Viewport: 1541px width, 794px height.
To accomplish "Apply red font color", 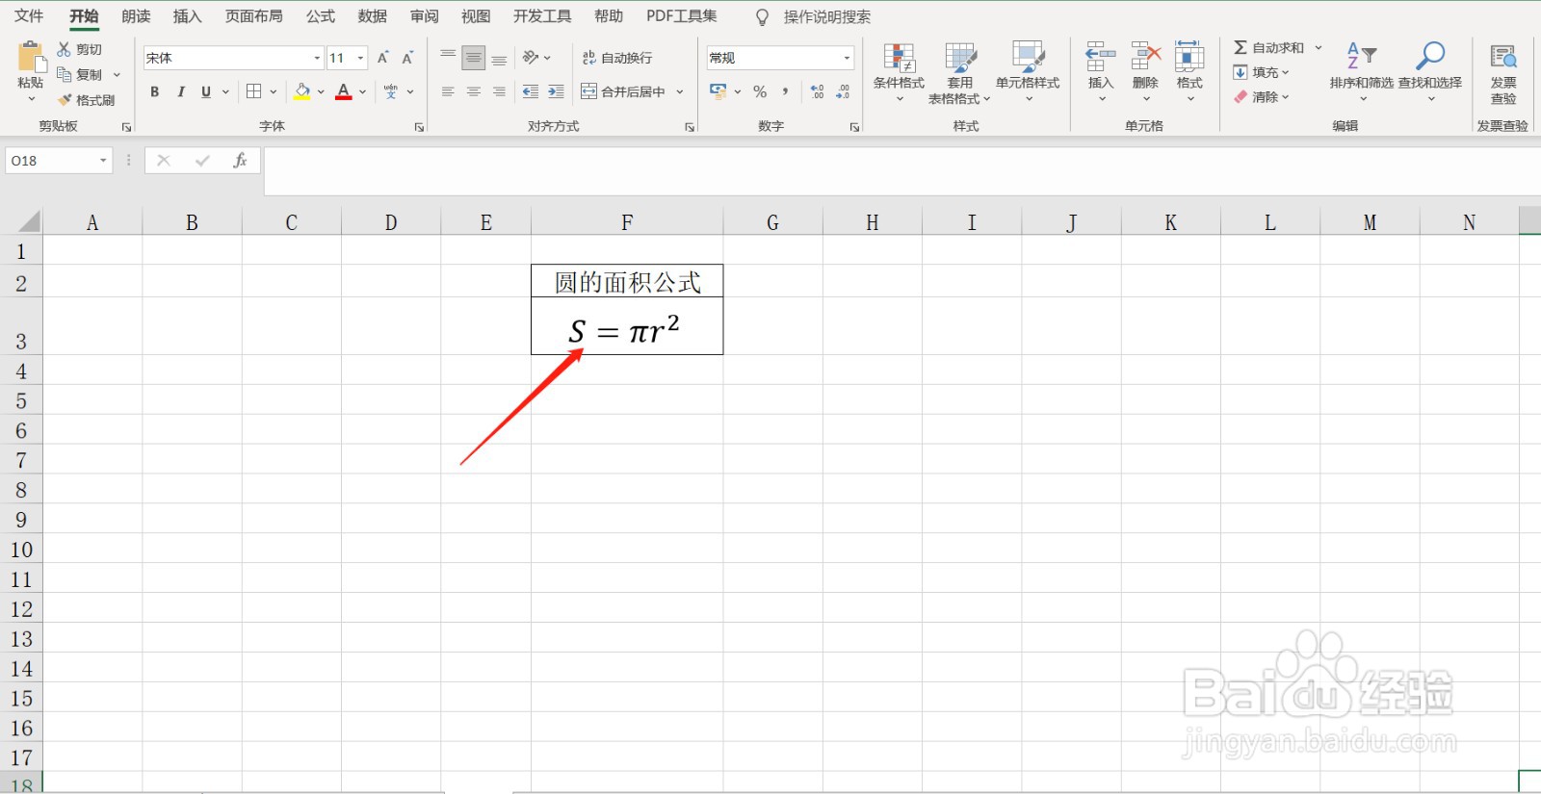I will click(344, 91).
